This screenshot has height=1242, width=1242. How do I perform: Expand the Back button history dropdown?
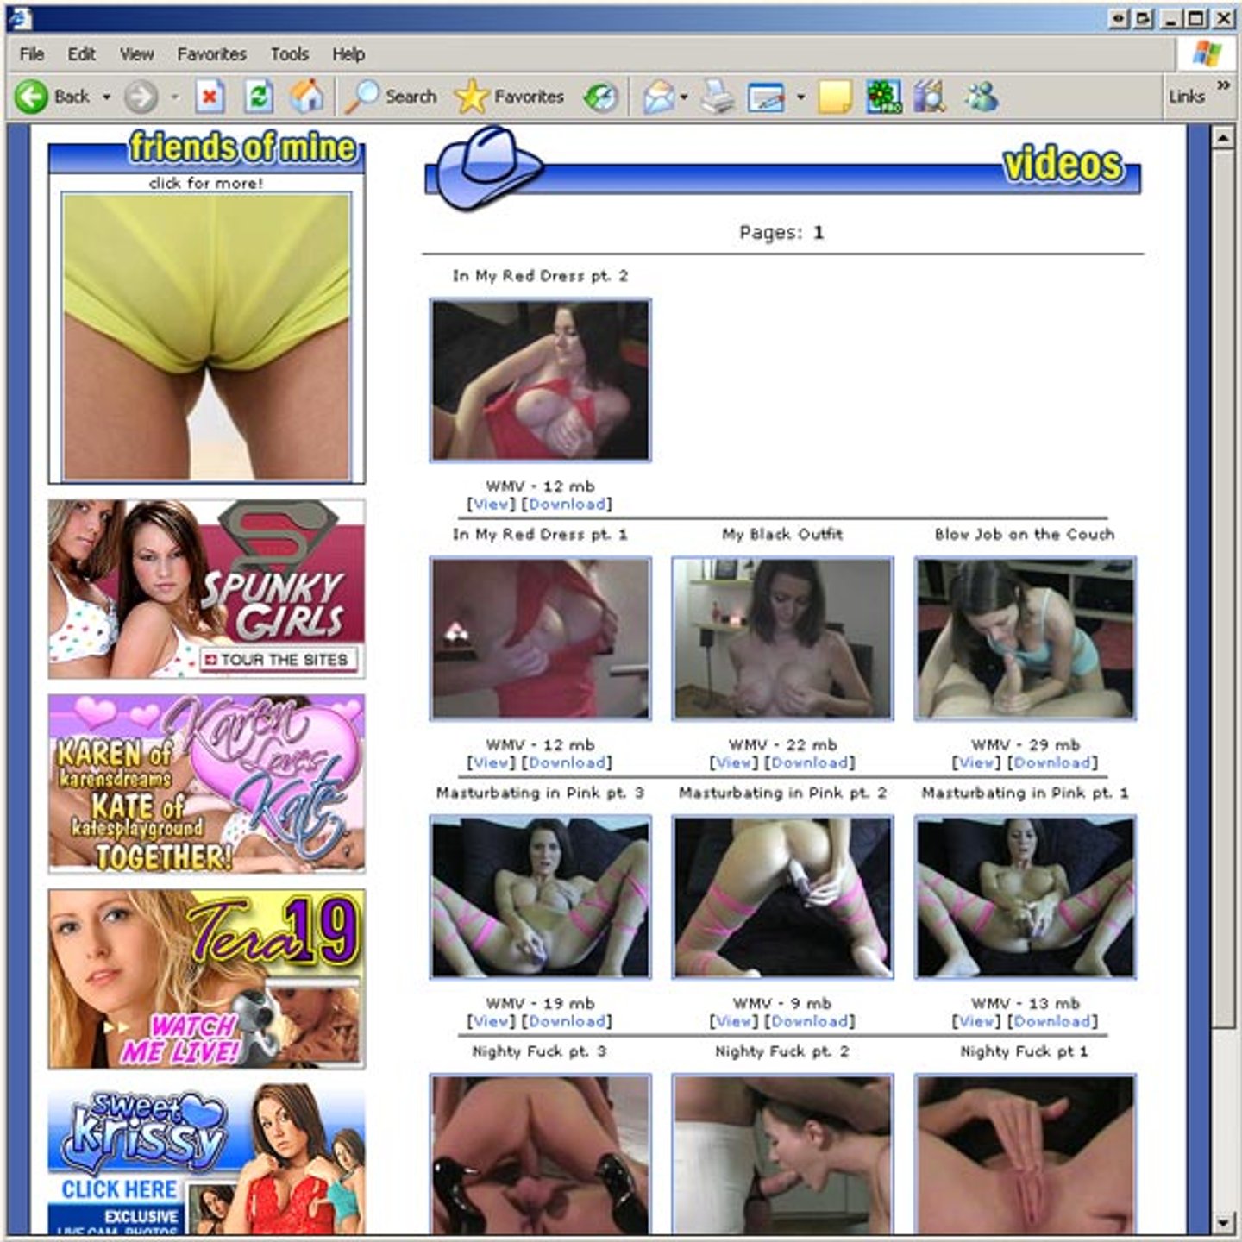107,97
